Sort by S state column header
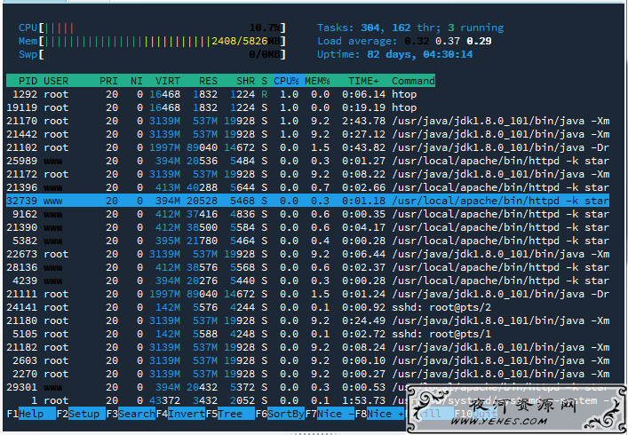 tap(264, 81)
